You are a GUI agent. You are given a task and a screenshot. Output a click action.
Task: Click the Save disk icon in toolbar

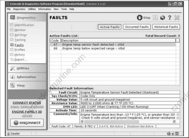pos(156,18)
